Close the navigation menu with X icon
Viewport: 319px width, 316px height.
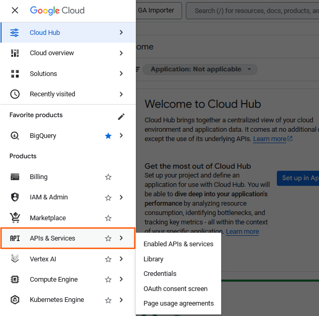[15, 10]
